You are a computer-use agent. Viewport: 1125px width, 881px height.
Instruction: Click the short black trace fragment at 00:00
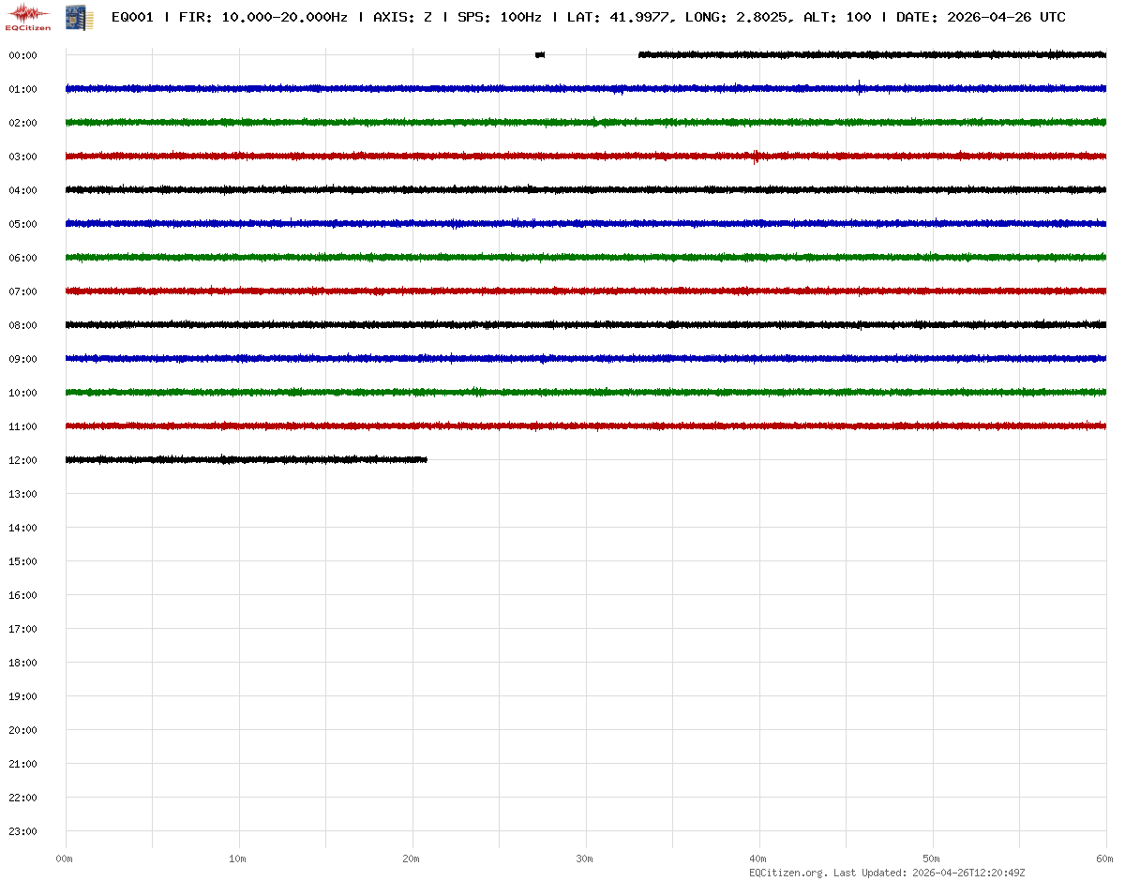point(539,55)
